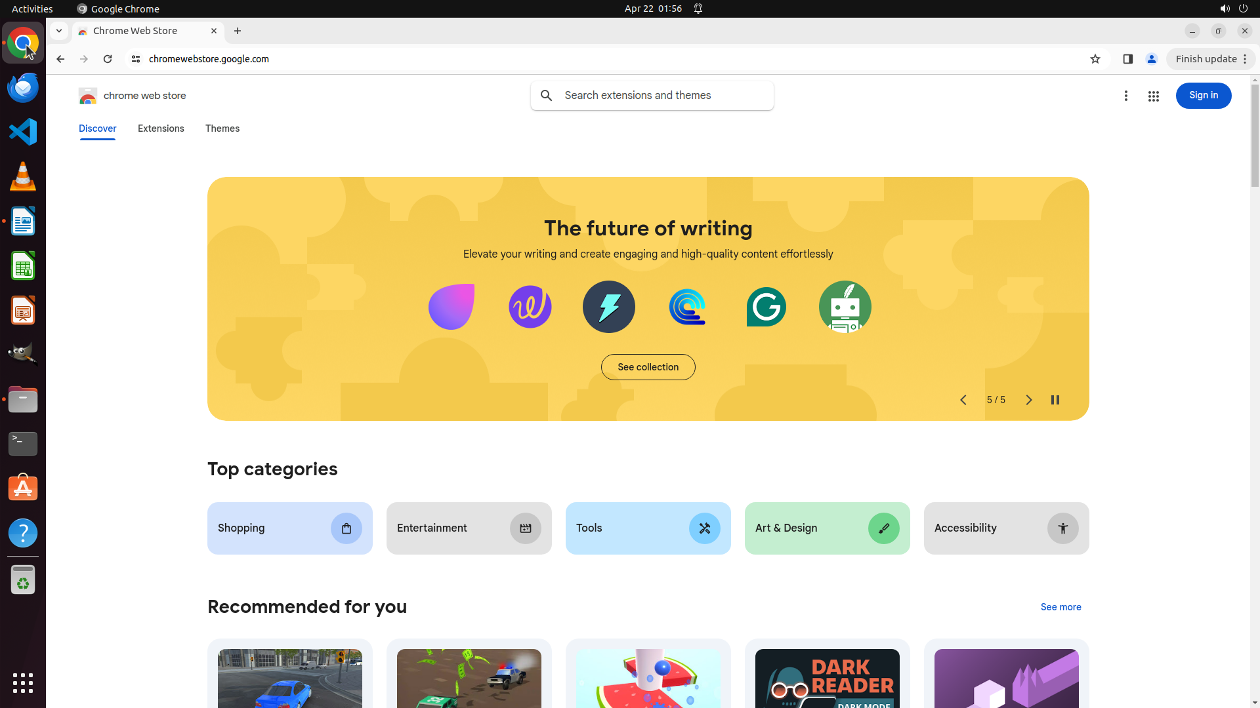
Task: Switch to the Themes tab
Action: [x=222, y=128]
